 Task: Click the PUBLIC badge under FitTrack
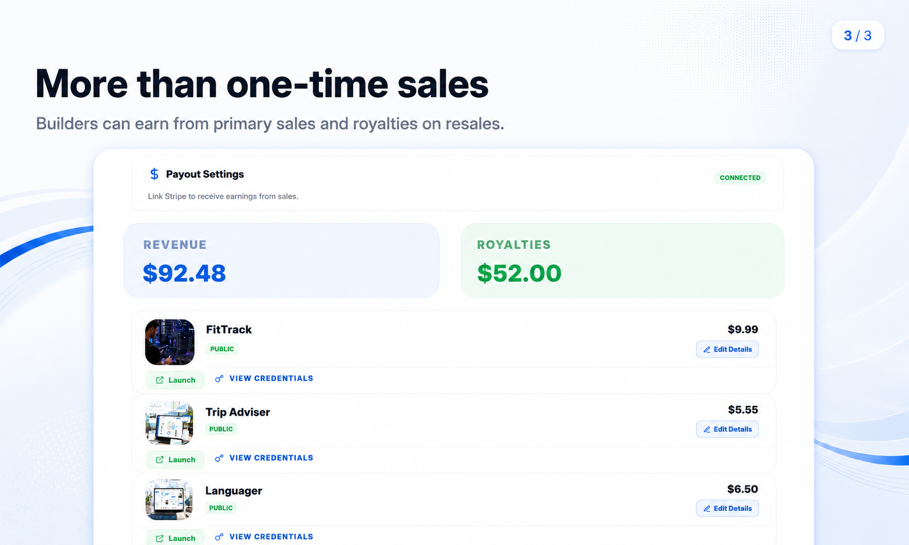pyautogui.click(x=222, y=349)
